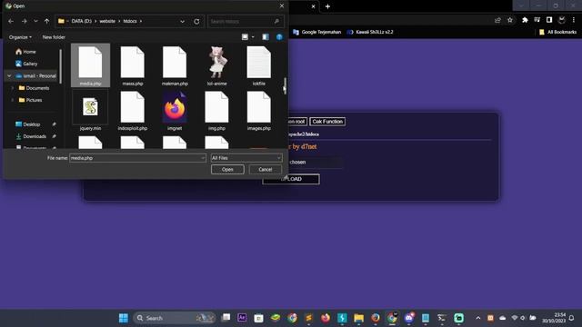Screen dimensions: 582x327
Task: Expand the address bar history dropdown
Action: 182,22
